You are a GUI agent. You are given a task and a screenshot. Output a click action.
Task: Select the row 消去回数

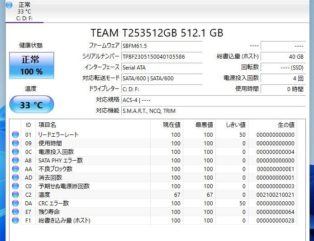(153, 177)
